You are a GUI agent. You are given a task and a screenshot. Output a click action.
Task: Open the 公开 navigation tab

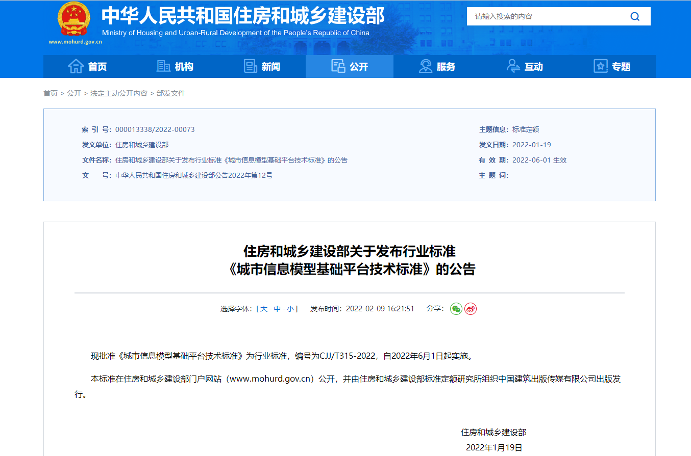click(x=350, y=67)
